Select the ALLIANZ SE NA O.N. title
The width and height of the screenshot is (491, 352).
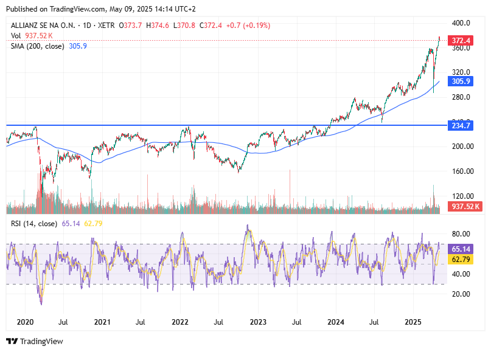(43, 26)
